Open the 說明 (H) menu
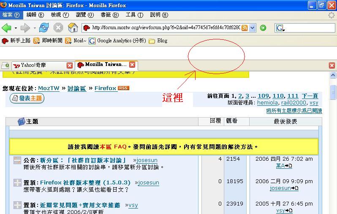This screenshot has height=214, width=337. point(159,15)
